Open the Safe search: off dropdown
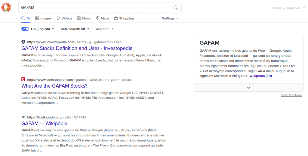This screenshot has width=308, height=156. pyautogui.click(x=75, y=29)
